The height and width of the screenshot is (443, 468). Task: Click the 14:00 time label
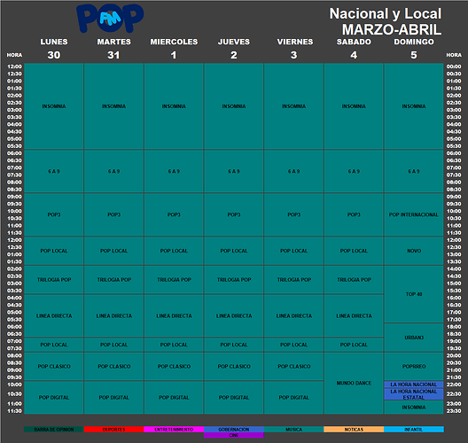454,268
